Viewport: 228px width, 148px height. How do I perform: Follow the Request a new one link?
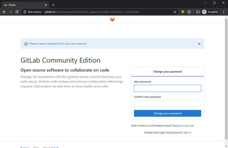[183, 126]
